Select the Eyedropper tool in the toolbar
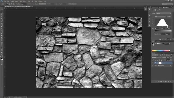Viewport: 174px width, 98px height. (2, 21)
